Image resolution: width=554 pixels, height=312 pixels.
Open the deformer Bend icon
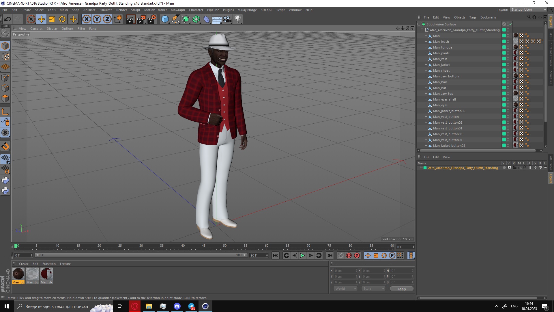(207, 19)
